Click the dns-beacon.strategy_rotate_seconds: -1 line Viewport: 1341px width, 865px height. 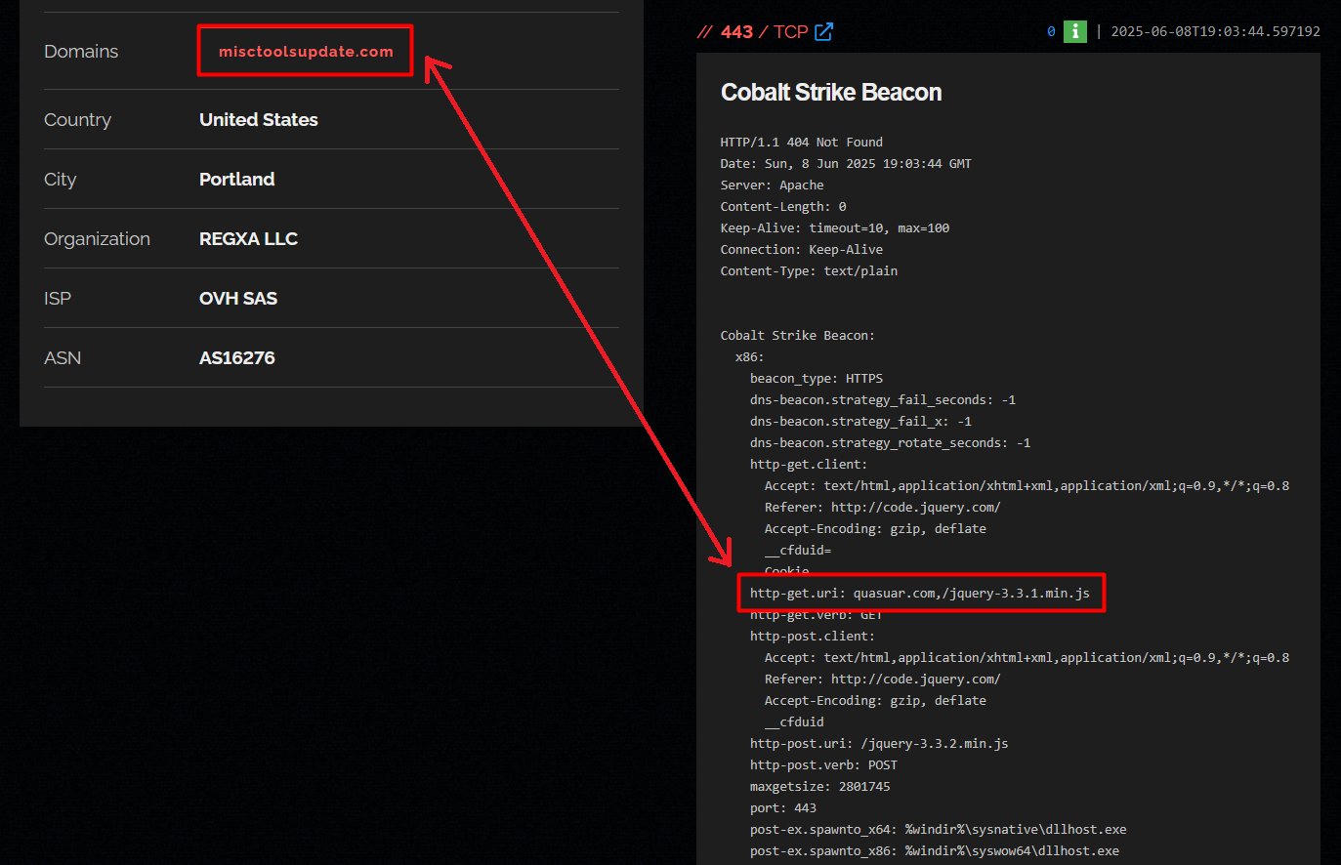890,443
